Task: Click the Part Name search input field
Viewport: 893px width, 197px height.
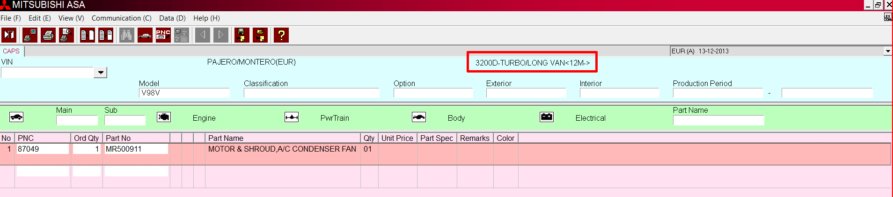Action: [718, 120]
